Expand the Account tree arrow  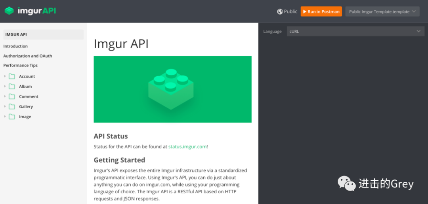pyautogui.click(x=5, y=76)
